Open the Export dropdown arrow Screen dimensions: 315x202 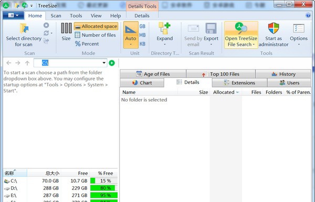click(211, 44)
